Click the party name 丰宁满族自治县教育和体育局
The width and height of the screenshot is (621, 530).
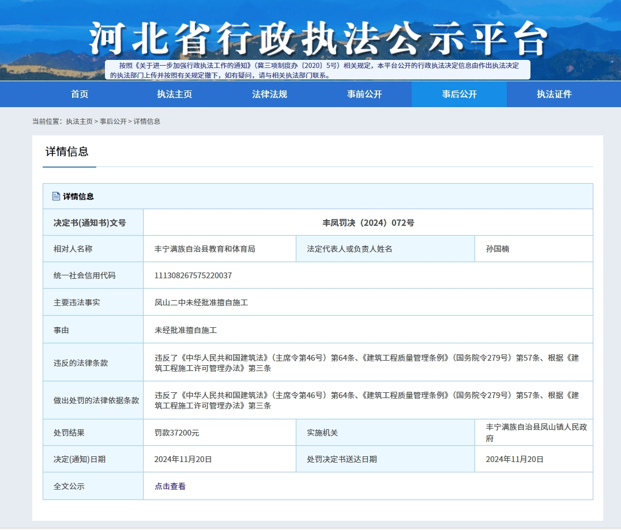tap(205, 249)
